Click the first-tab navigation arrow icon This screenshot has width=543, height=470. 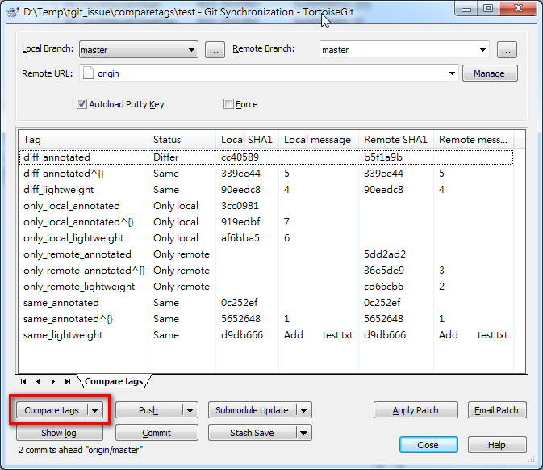pyautogui.click(x=23, y=382)
